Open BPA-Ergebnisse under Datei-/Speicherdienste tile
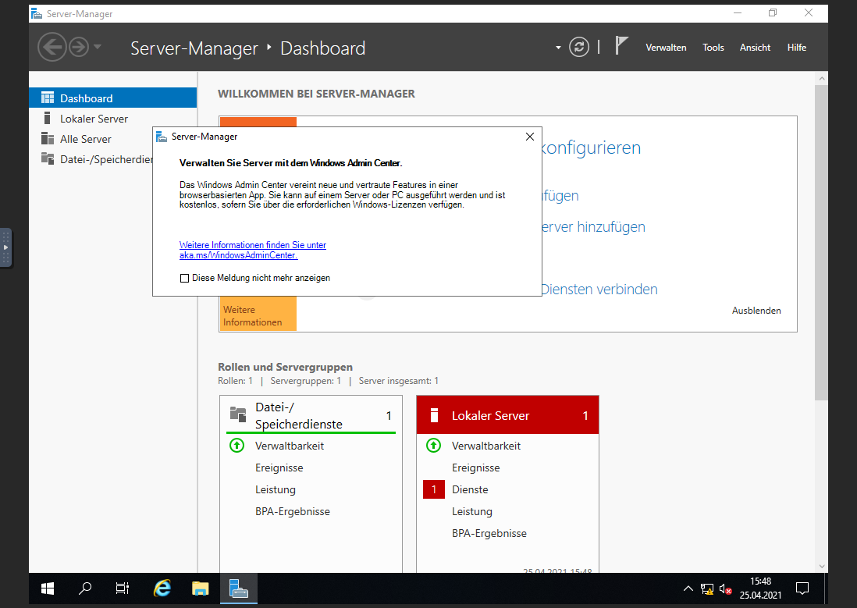Image resolution: width=857 pixels, height=608 pixels. click(x=293, y=512)
